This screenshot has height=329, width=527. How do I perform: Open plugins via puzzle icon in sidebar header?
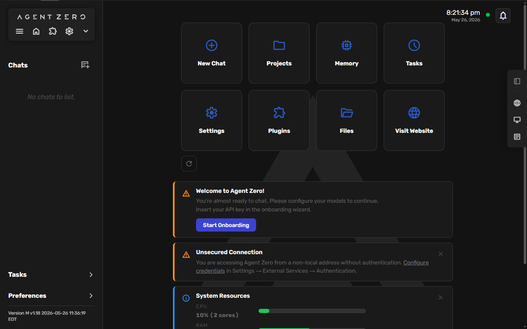[x=53, y=31]
